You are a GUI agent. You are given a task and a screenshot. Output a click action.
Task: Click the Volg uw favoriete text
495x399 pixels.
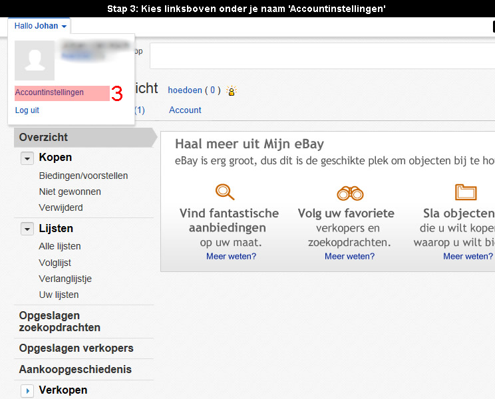pyautogui.click(x=346, y=213)
